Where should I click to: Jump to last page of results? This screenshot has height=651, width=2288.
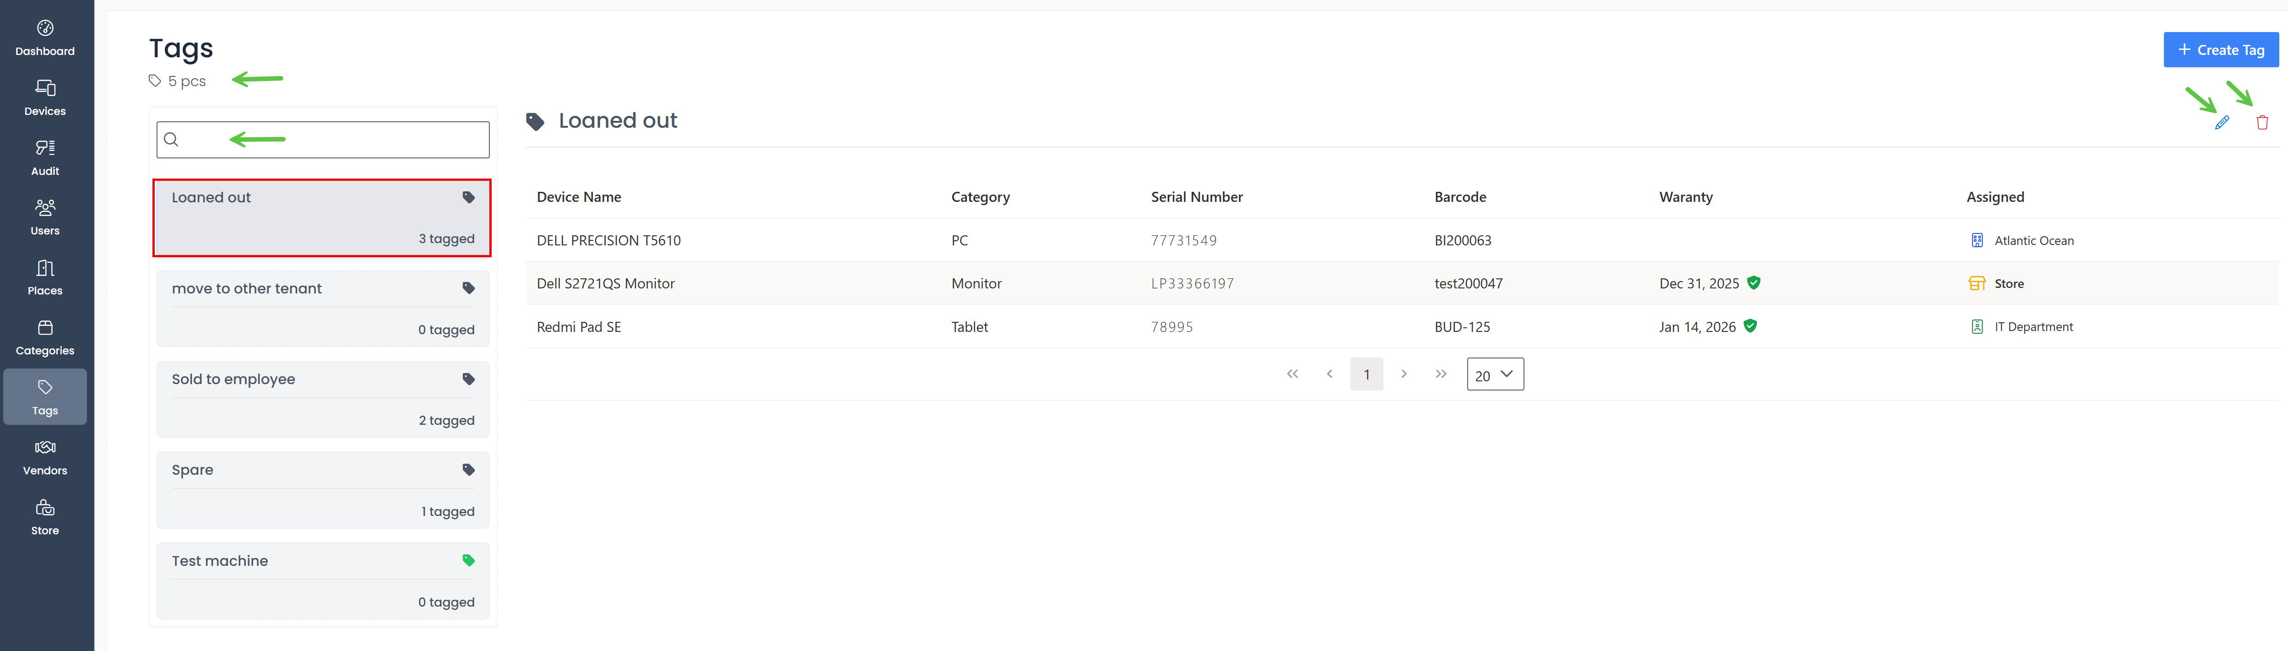point(1441,374)
